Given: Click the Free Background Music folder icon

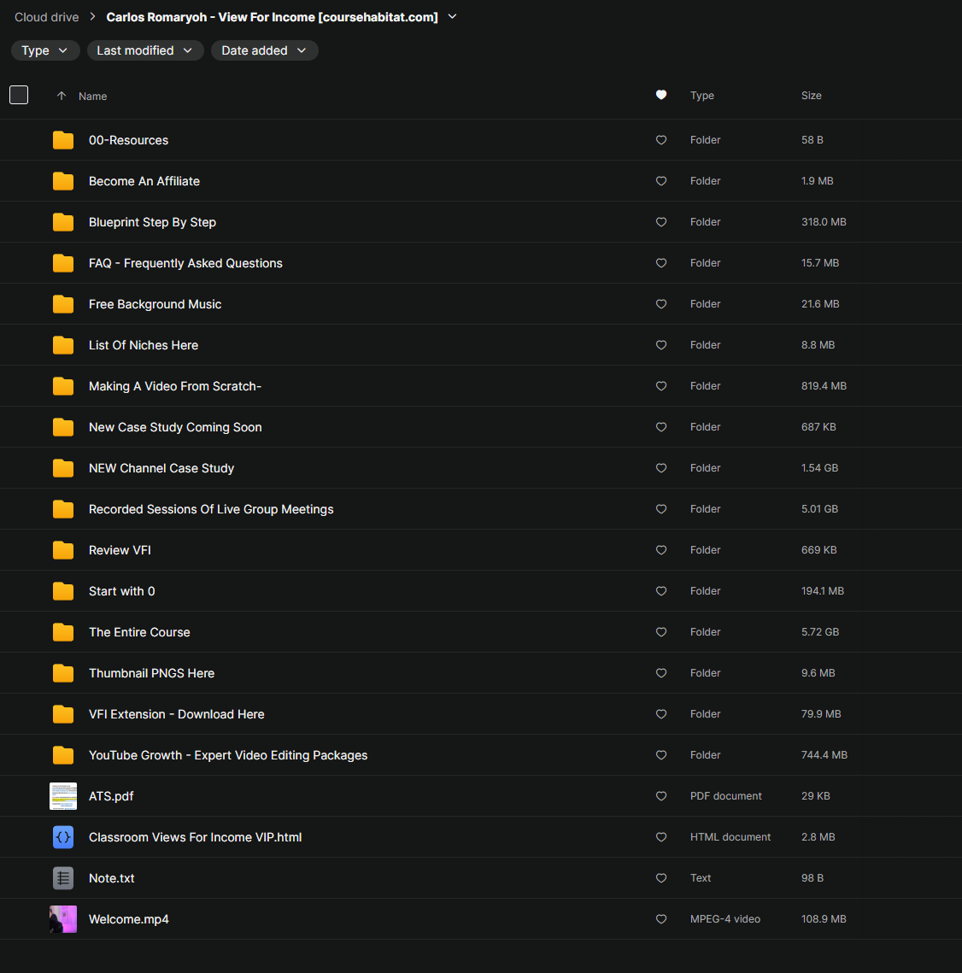Looking at the screenshot, I should coord(63,304).
